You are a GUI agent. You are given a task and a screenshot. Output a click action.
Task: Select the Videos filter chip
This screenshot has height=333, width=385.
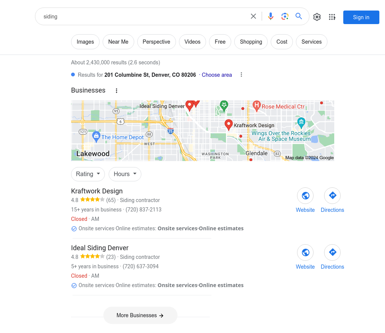(x=192, y=42)
